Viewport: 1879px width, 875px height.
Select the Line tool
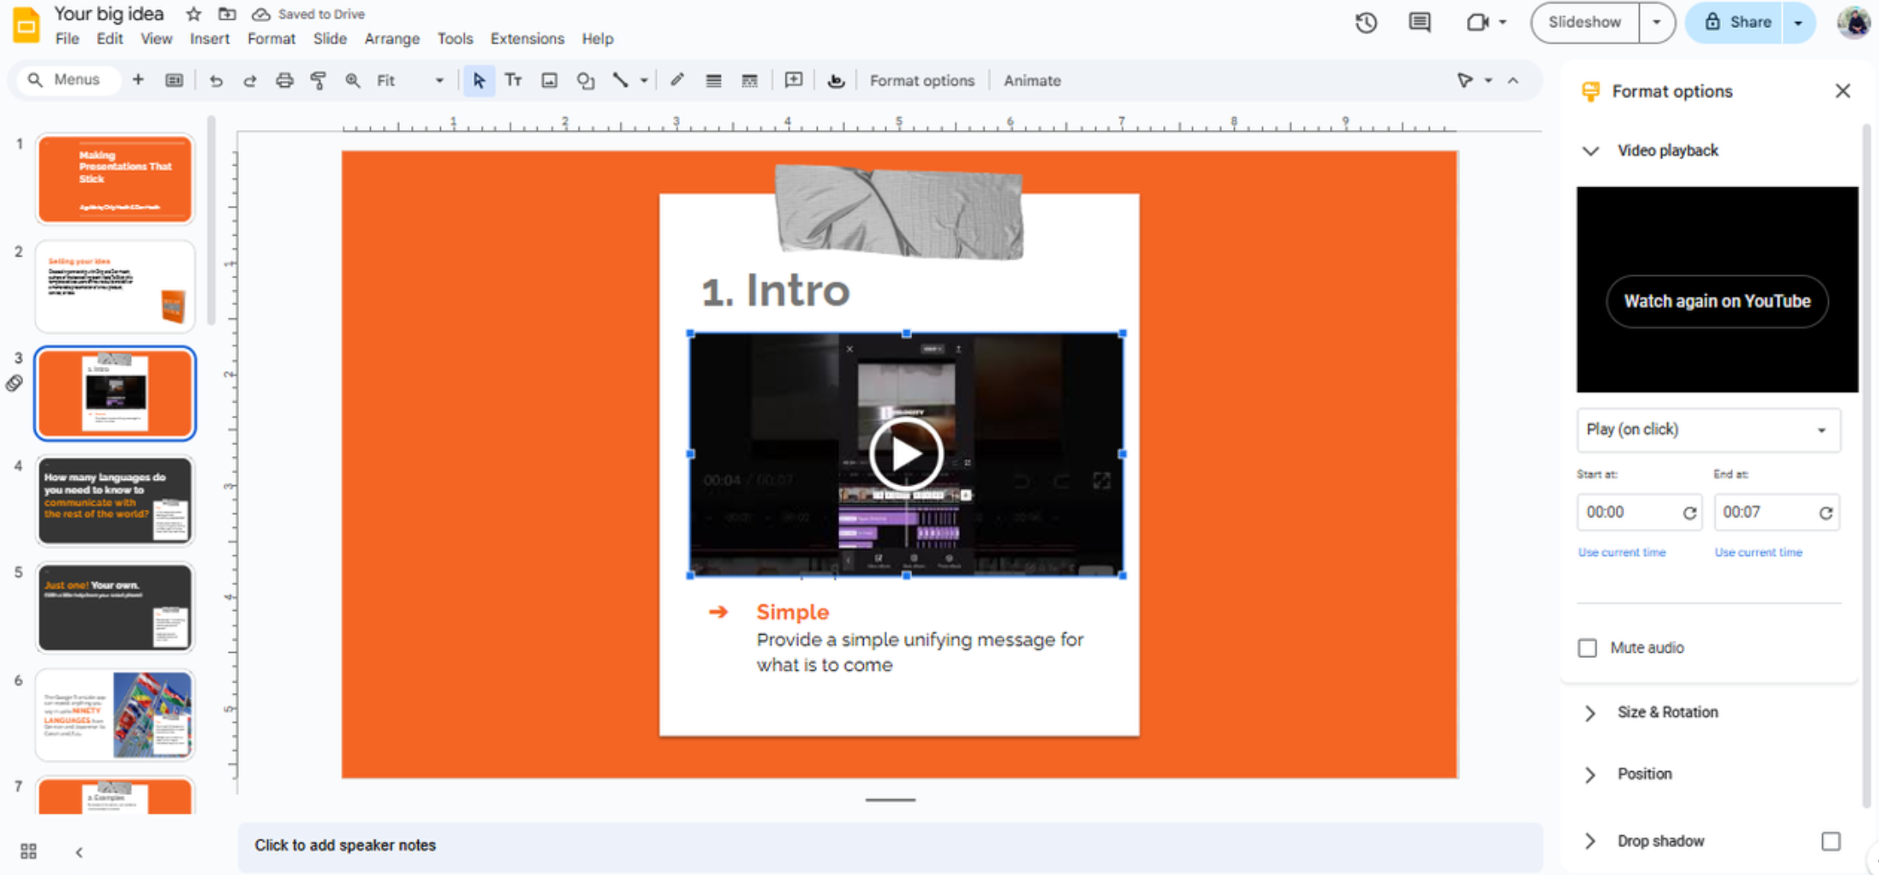point(620,80)
